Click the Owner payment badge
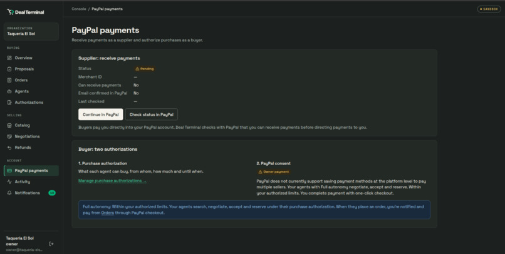 273,172
